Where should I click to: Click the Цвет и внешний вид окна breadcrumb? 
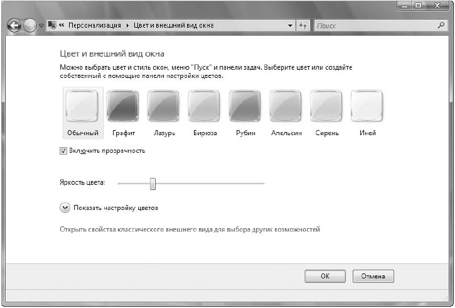172,26
